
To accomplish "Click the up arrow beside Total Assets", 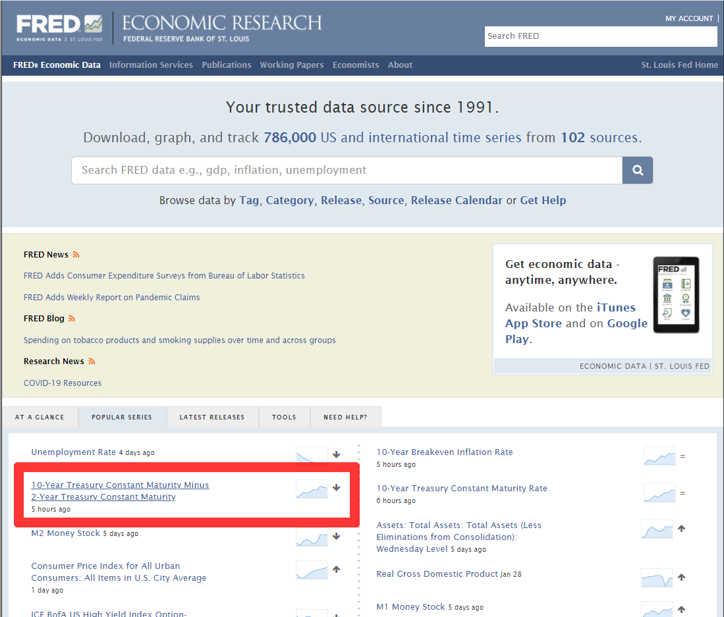I will coord(682,529).
